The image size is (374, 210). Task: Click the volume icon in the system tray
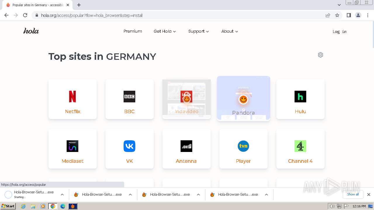pos(332,206)
